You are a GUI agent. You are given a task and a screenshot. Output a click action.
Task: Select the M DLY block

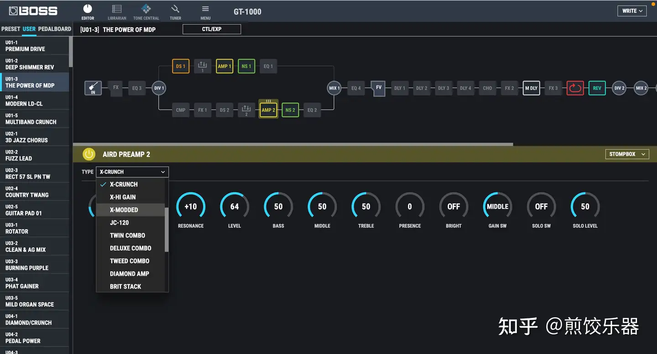tap(531, 88)
